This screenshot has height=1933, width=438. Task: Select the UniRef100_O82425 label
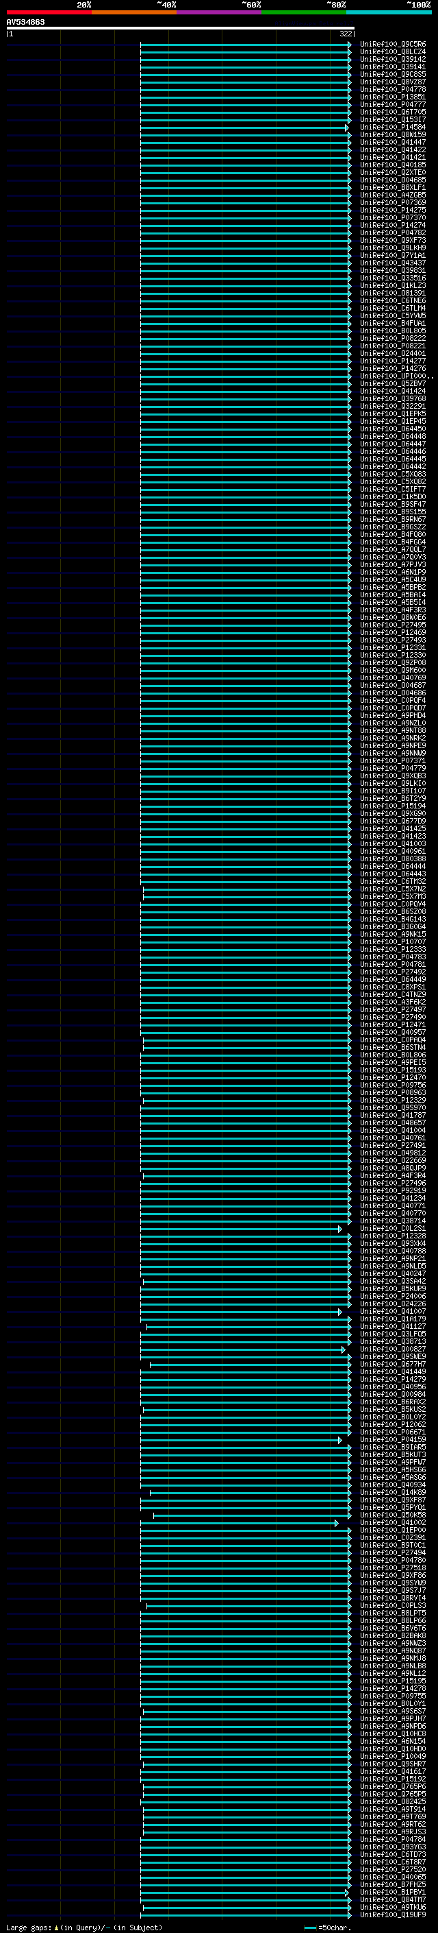[393, 1801]
